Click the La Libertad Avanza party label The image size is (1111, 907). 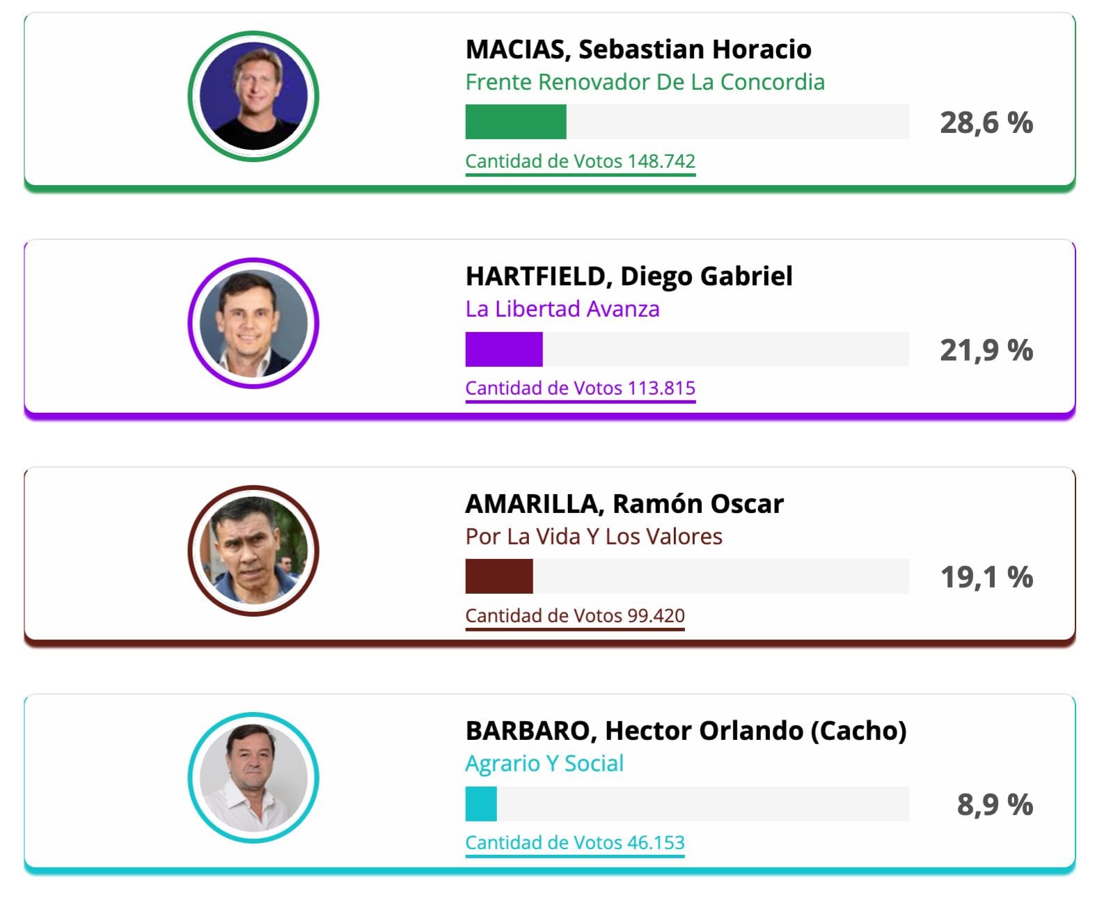point(562,309)
